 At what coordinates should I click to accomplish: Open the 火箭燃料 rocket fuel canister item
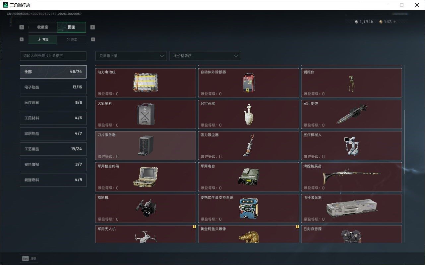click(x=146, y=114)
